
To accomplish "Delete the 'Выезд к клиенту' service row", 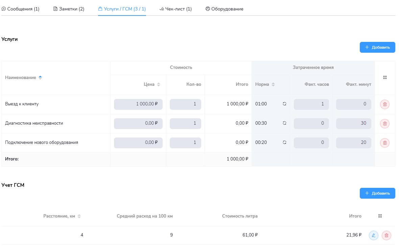I will [x=385, y=104].
